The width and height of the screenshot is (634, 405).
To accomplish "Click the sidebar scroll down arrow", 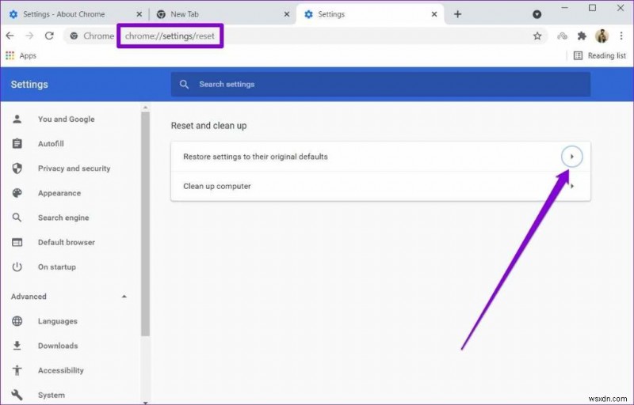I will click(145, 402).
